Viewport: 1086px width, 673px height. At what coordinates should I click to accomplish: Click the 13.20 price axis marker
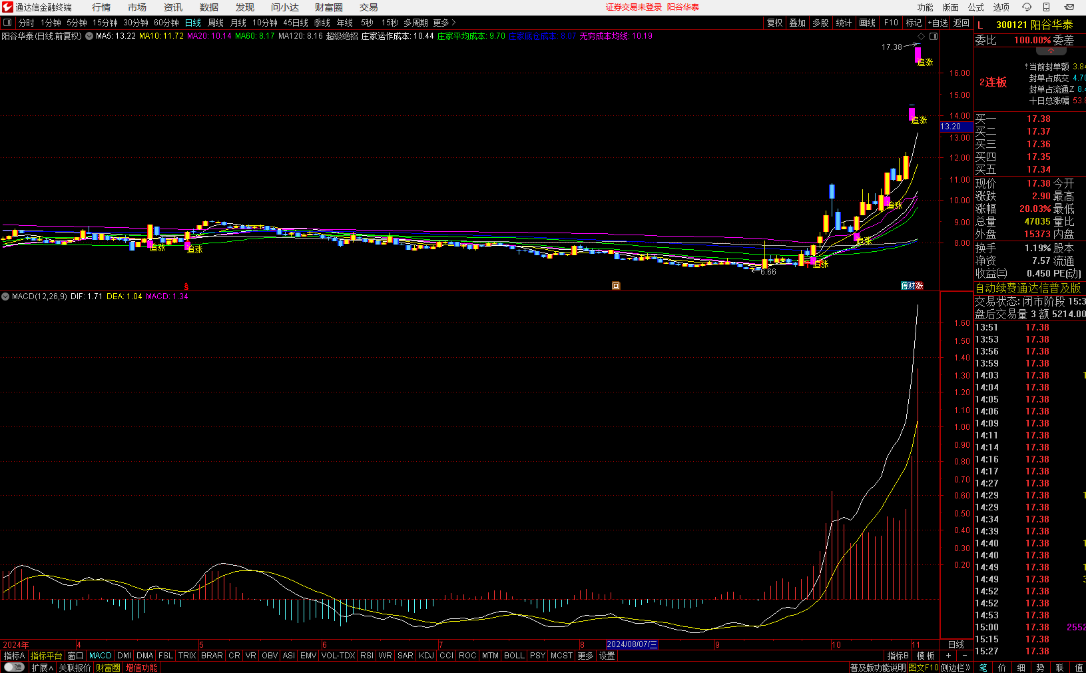point(955,127)
